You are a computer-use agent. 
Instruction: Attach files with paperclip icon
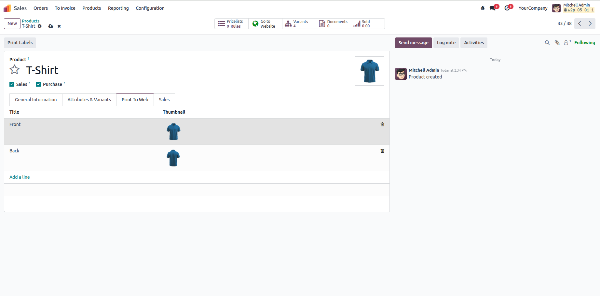[x=557, y=43]
